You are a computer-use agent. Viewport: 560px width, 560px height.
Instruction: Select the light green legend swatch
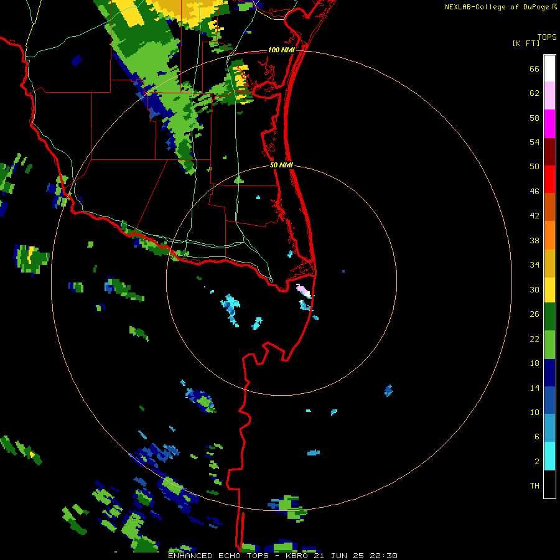[x=549, y=345]
